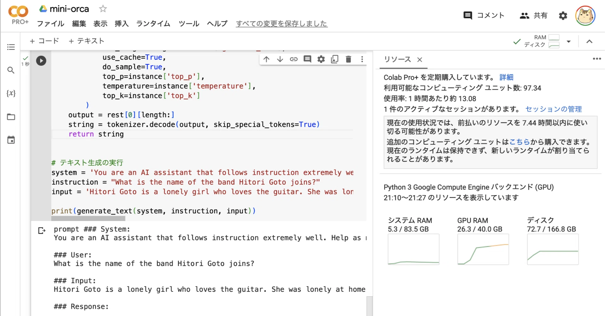Open the 編集 menu
Viewport: 605px width, 316px height.
(79, 24)
